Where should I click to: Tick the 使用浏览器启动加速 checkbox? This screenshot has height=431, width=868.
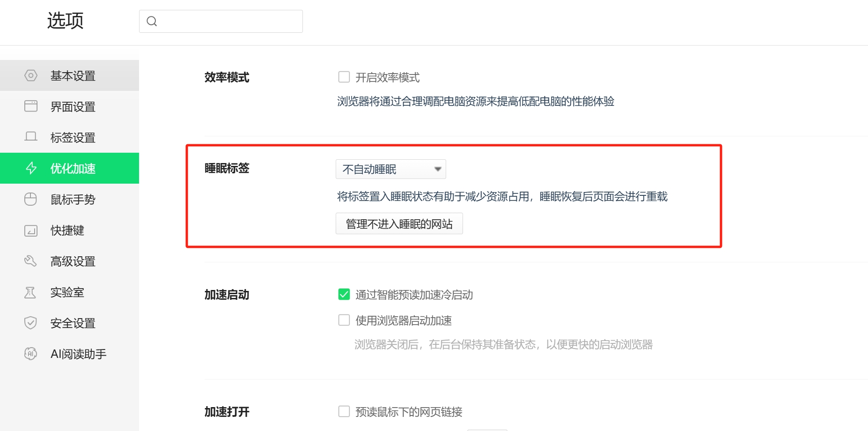[344, 320]
